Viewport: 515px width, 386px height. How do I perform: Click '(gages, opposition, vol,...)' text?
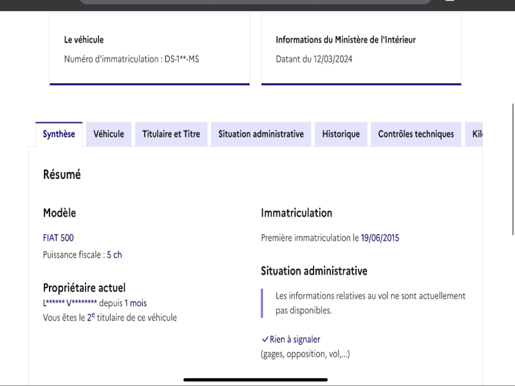click(305, 354)
